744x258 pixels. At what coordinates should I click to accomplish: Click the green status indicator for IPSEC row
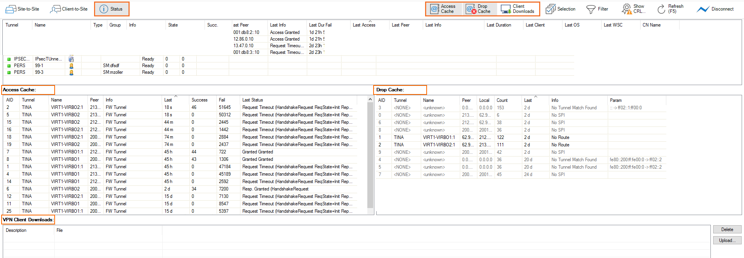9,59
